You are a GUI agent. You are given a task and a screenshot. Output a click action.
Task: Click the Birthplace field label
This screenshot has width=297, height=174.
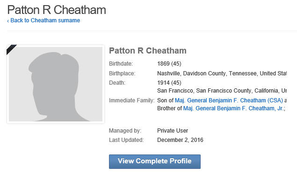(x=122, y=73)
